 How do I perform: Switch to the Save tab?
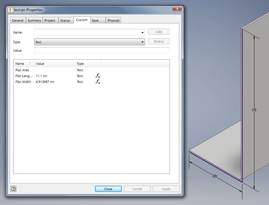coord(96,20)
